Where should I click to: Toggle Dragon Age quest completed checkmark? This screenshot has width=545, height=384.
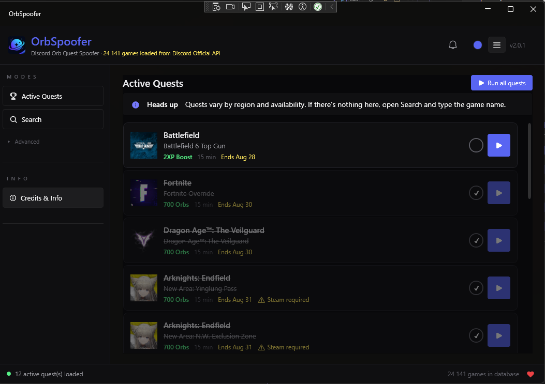pyautogui.click(x=476, y=240)
